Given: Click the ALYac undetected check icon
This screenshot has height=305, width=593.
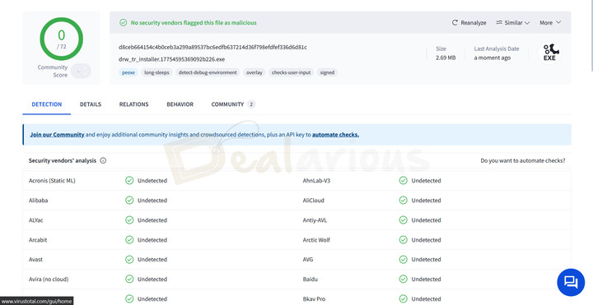Looking at the screenshot, I should coord(129,220).
